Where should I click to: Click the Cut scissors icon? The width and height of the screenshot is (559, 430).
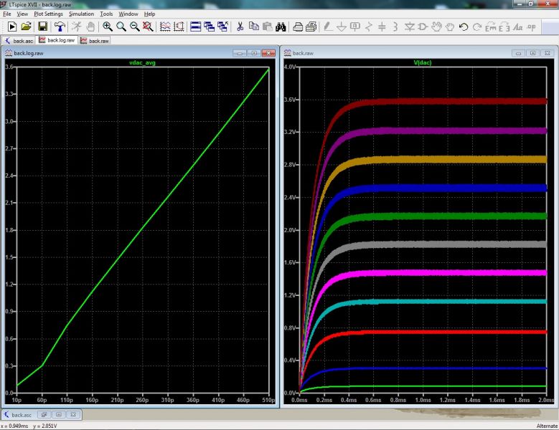point(240,27)
